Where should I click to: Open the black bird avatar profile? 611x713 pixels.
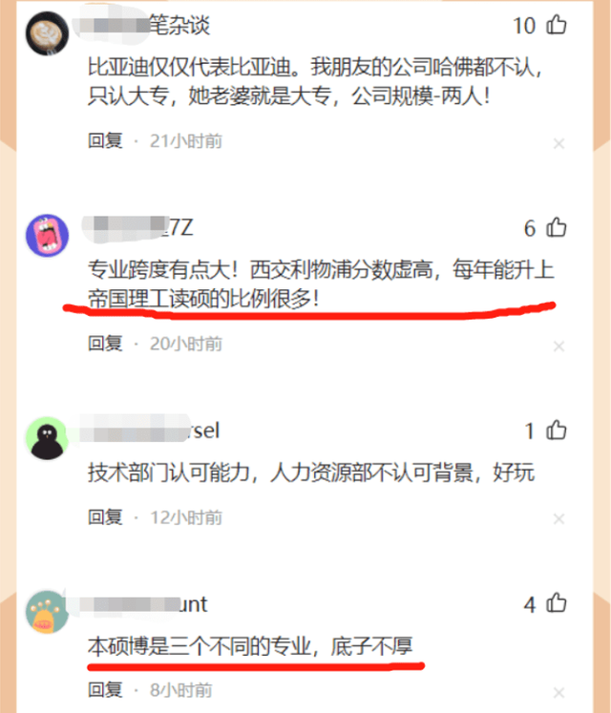[47, 438]
